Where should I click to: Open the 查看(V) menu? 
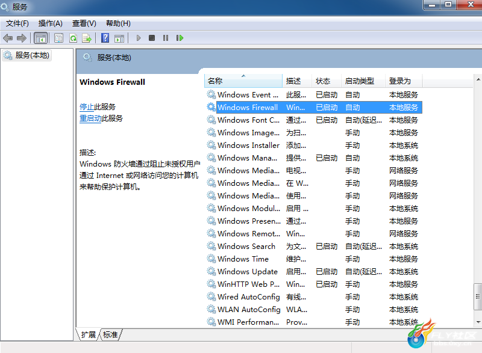pos(84,23)
